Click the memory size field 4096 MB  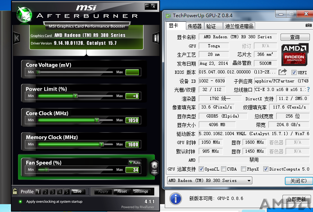[217, 125]
